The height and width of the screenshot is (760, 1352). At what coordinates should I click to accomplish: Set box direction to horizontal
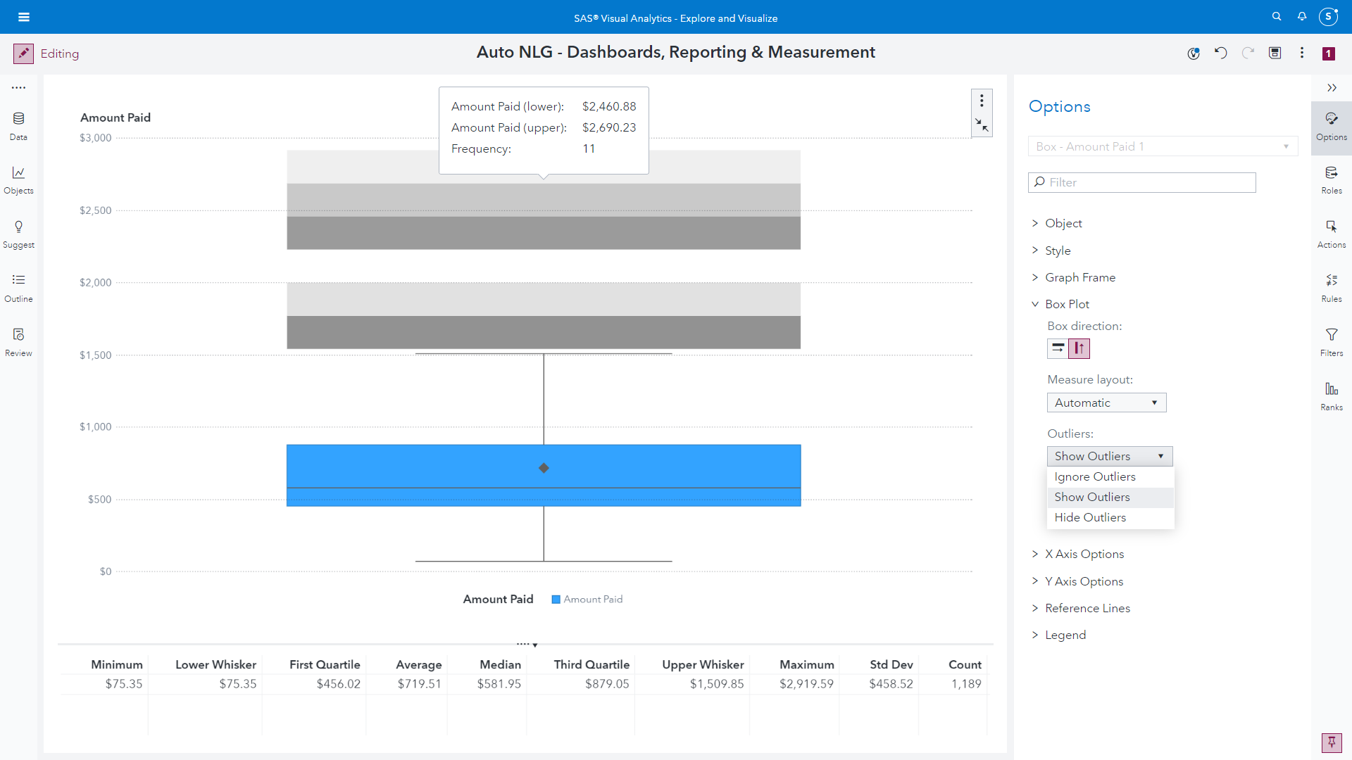click(x=1058, y=348)
